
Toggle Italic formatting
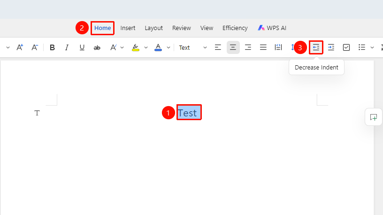pyautogui.click(x=67, y=47)
